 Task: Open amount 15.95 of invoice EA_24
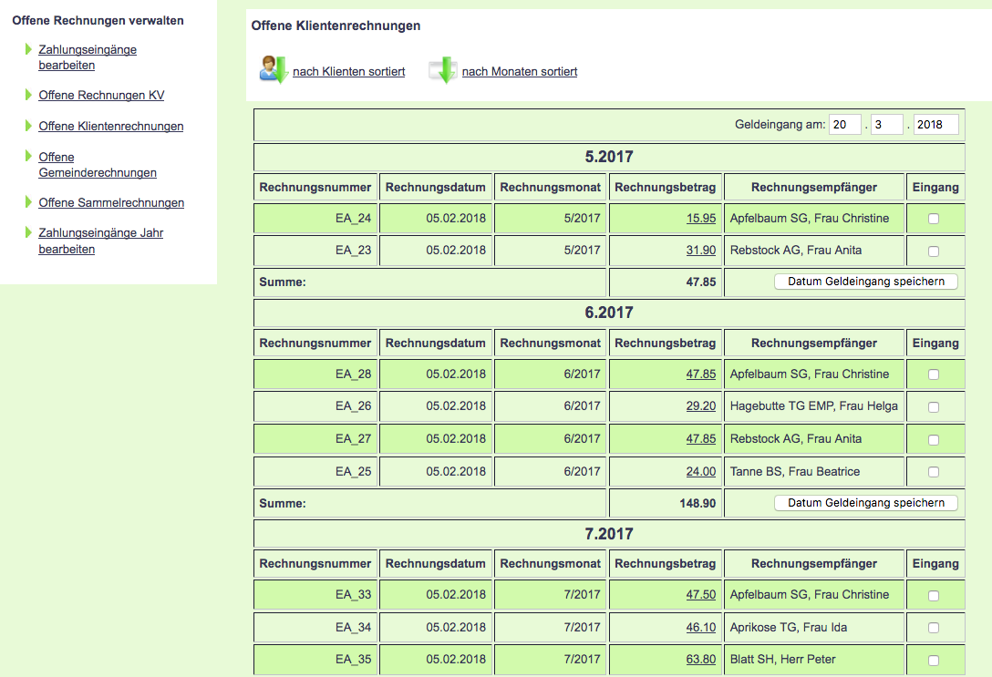coord(700,219)
